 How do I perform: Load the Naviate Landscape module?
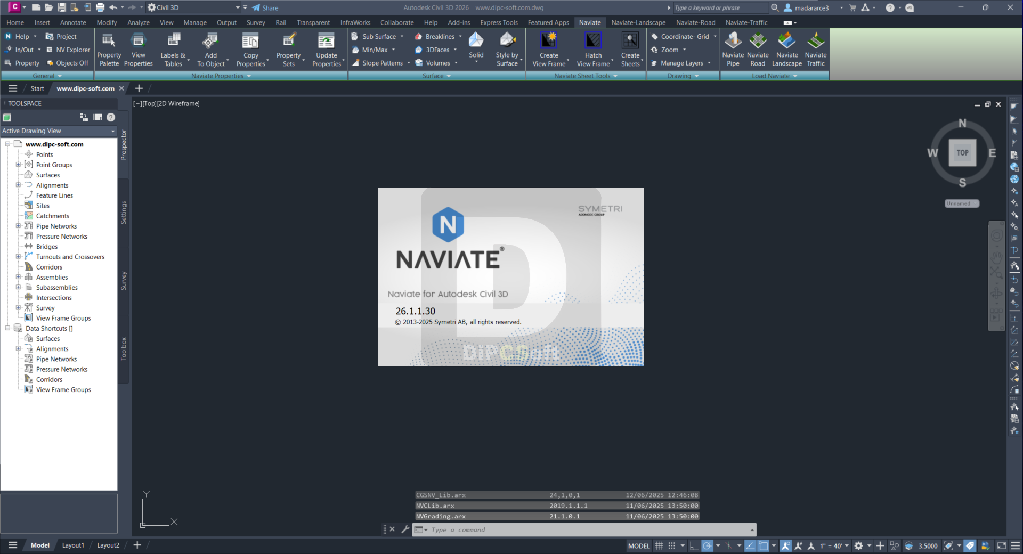[787, 50]
